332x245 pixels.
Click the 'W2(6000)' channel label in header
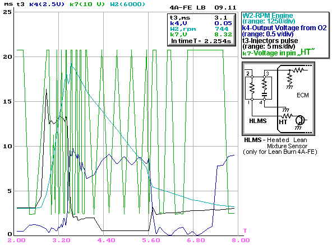coord(128,4)
